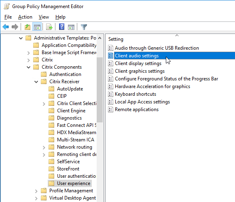Expand the Profile Management node
This screenshot has height=202, width=235.
(36, 191)
